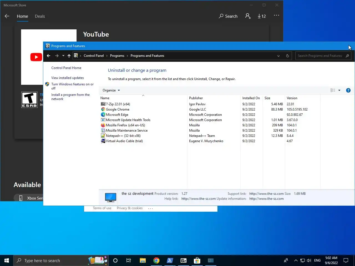Click the Mozilla Firefox icon in program list
The height and width of the screenshot is (266, 355).
103,125
